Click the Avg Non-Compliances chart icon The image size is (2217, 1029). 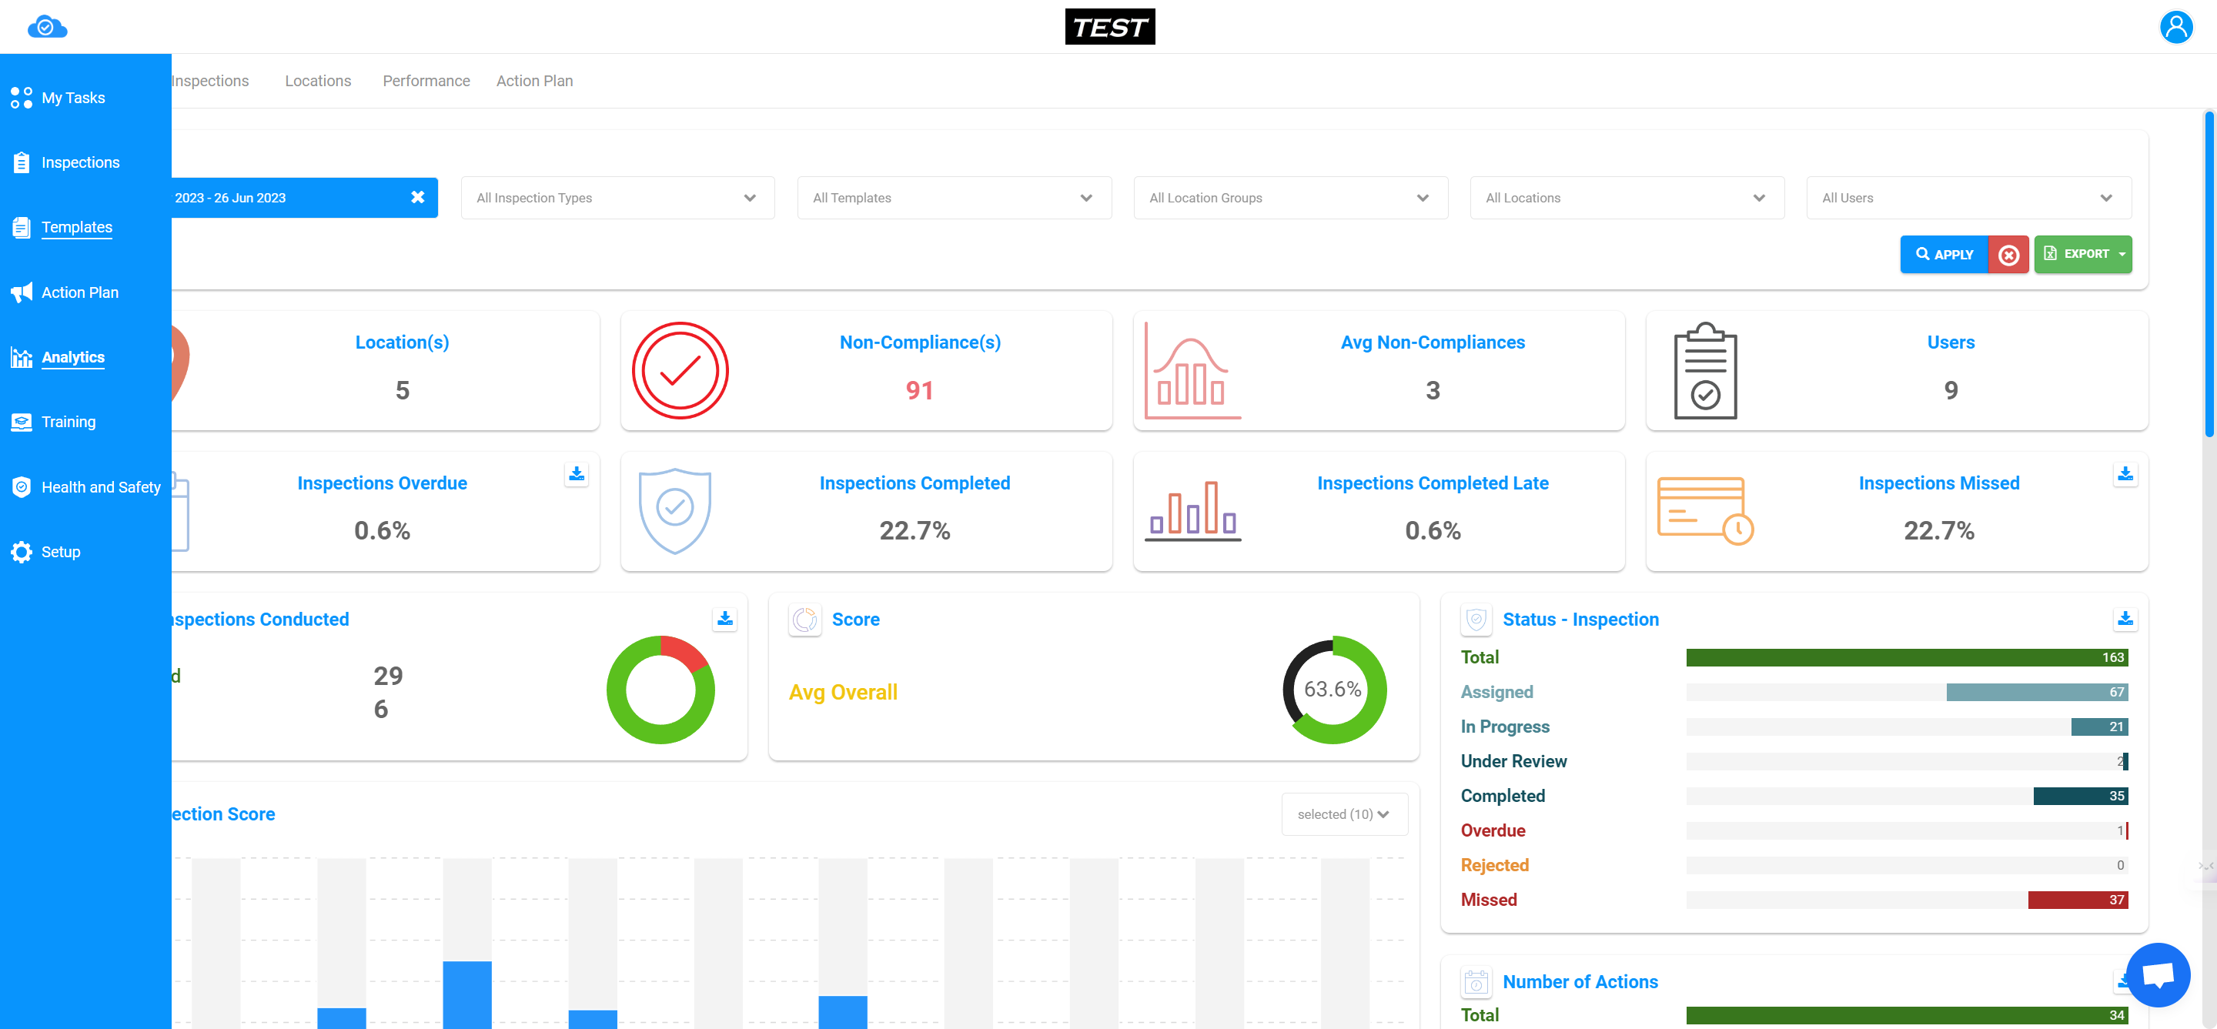(x=1192, y=371)
